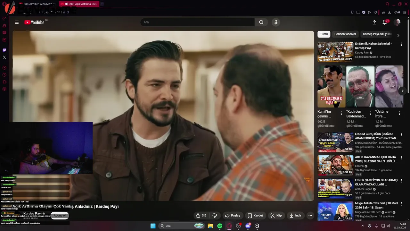Open the GX Control icon in the sidebar

[x=4, y=18]
